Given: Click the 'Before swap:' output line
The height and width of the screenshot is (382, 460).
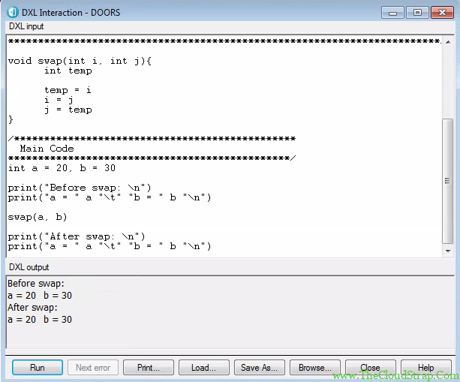Looking at the screenshot, I should pyautogui.click(x=36, y=284).
